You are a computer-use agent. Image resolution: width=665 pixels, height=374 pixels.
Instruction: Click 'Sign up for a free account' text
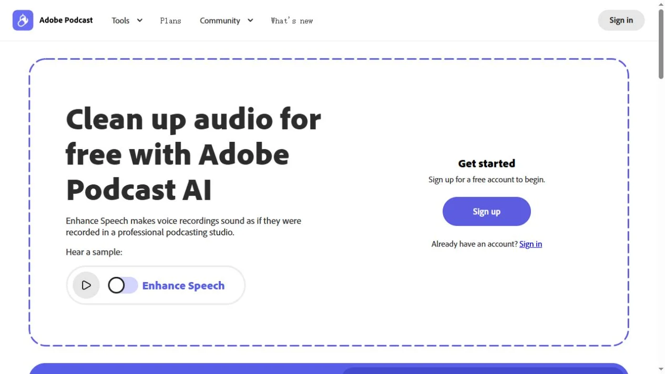coord(487,180)
